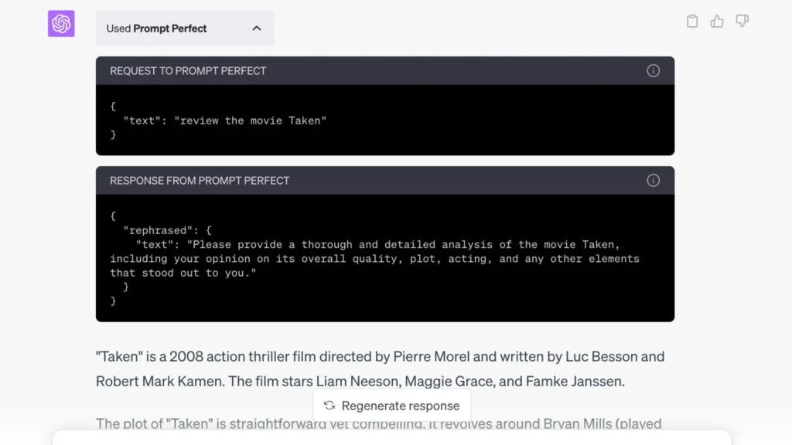Open info icon on Response from Prompt Perfect
Screen dimensions: 792x445
[x=653, y=181]
